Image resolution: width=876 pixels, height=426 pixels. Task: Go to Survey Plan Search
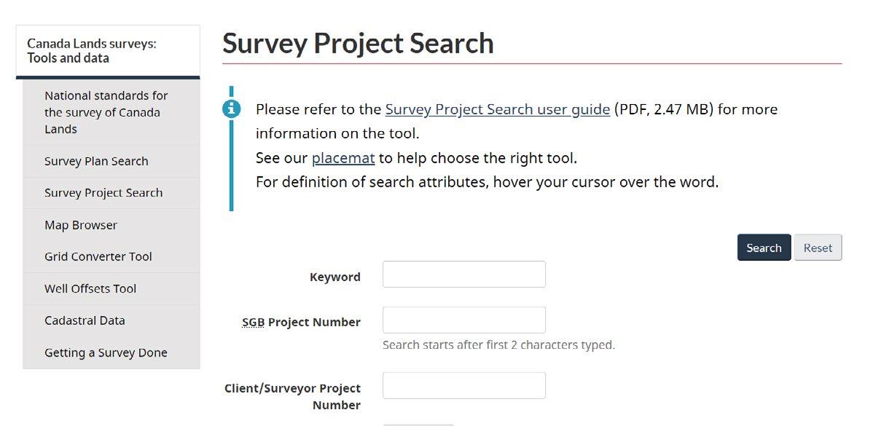96,161
